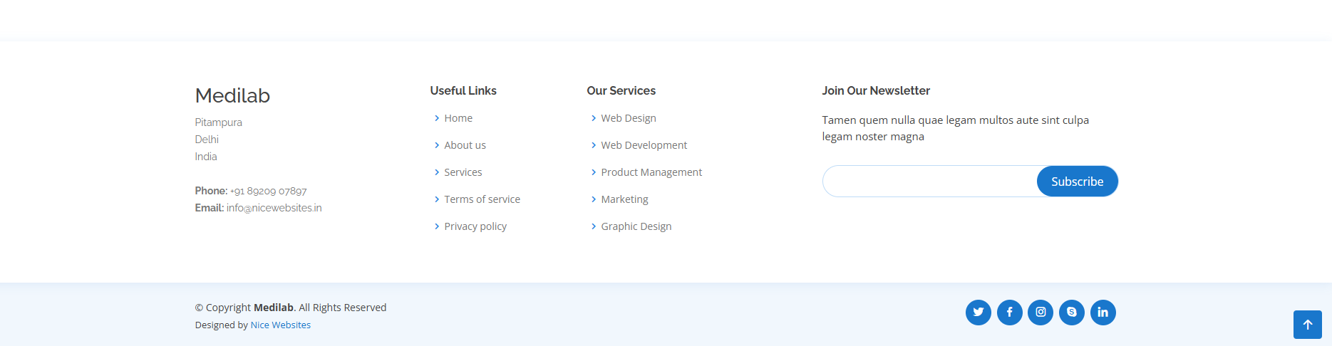
Task: Open the Twitter social icon
Action: (978, 313)
